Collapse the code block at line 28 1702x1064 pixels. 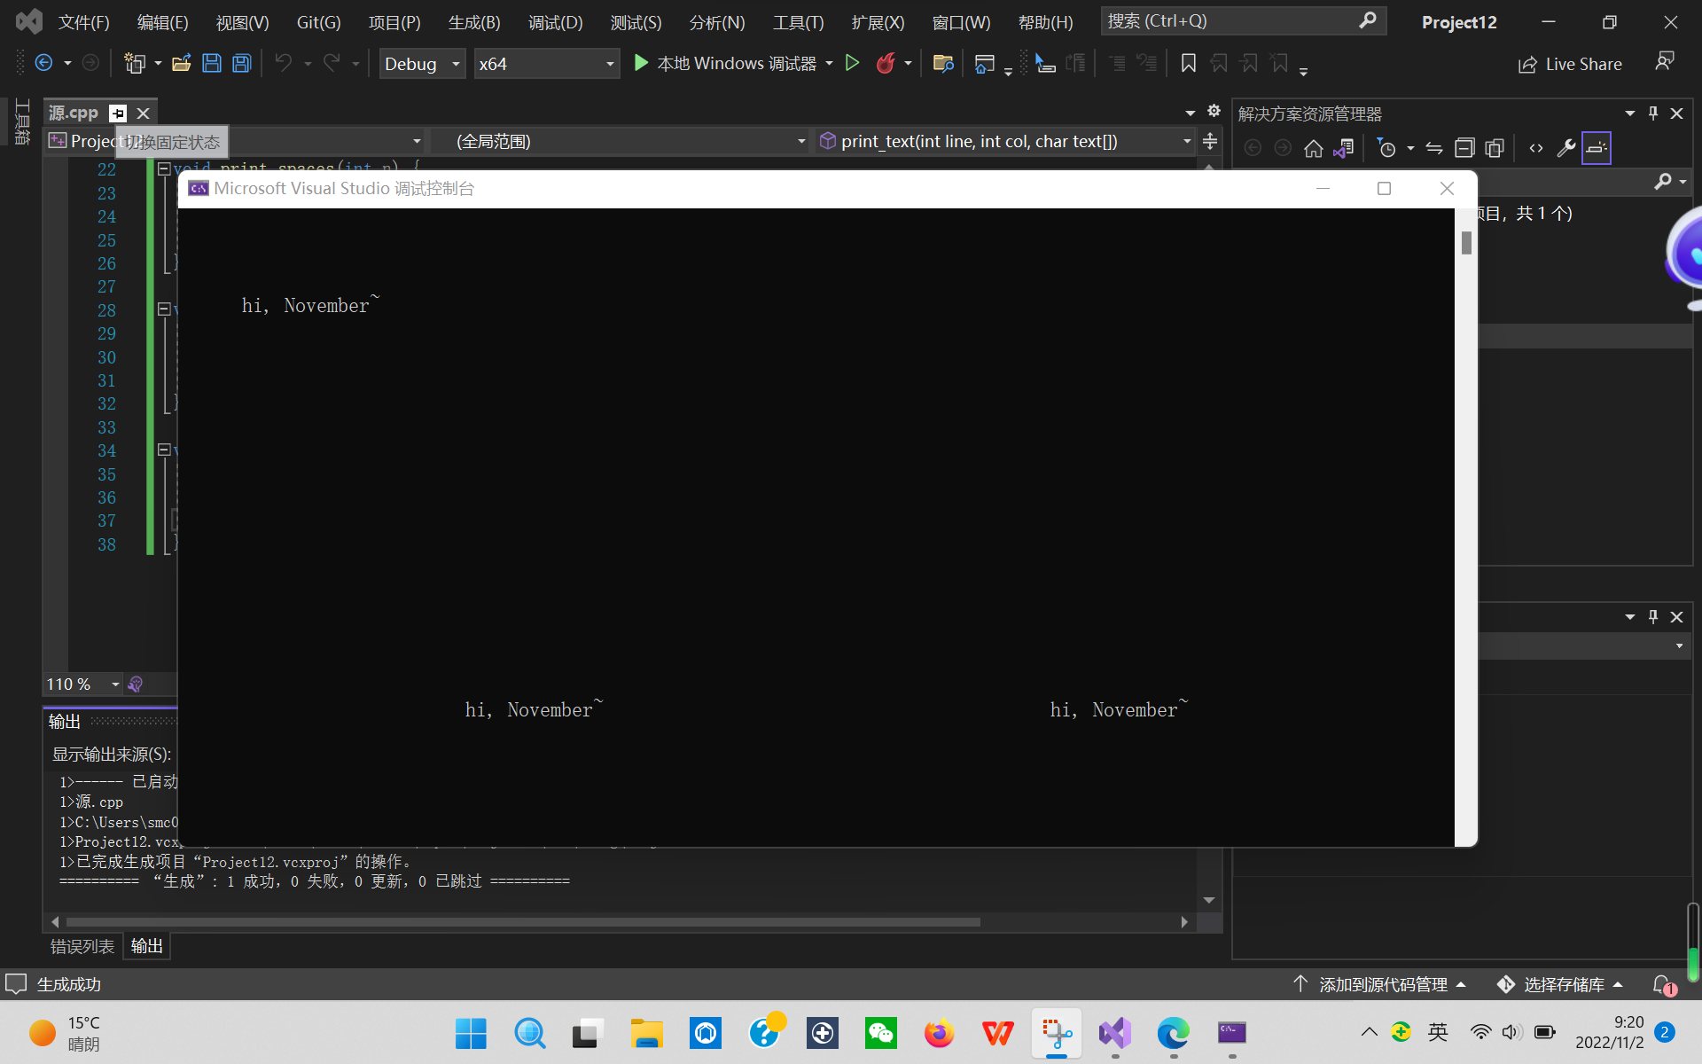[164, 309]
